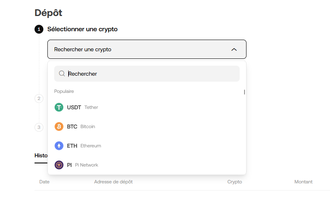Viewport: 330px width, 221px height.
Task: Pick PI Pi Network entry
Action: [147, 165]
